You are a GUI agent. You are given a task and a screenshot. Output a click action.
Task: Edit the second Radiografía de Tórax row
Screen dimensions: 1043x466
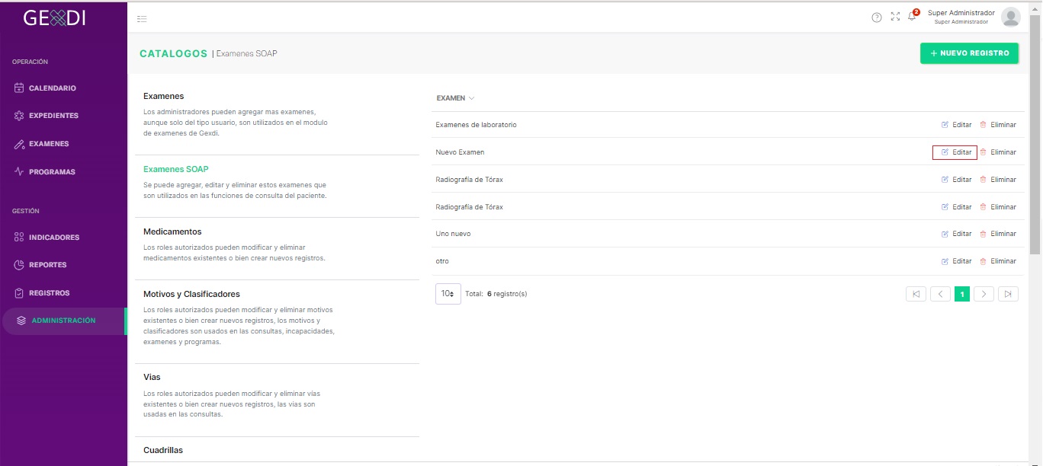coord(956,207)
